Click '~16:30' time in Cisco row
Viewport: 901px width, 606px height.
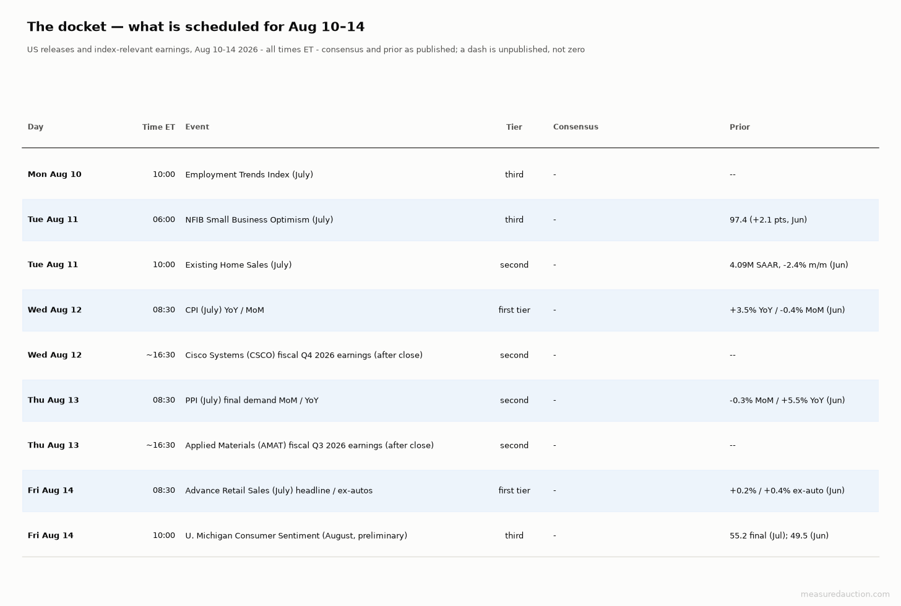[x=161, y=355]
